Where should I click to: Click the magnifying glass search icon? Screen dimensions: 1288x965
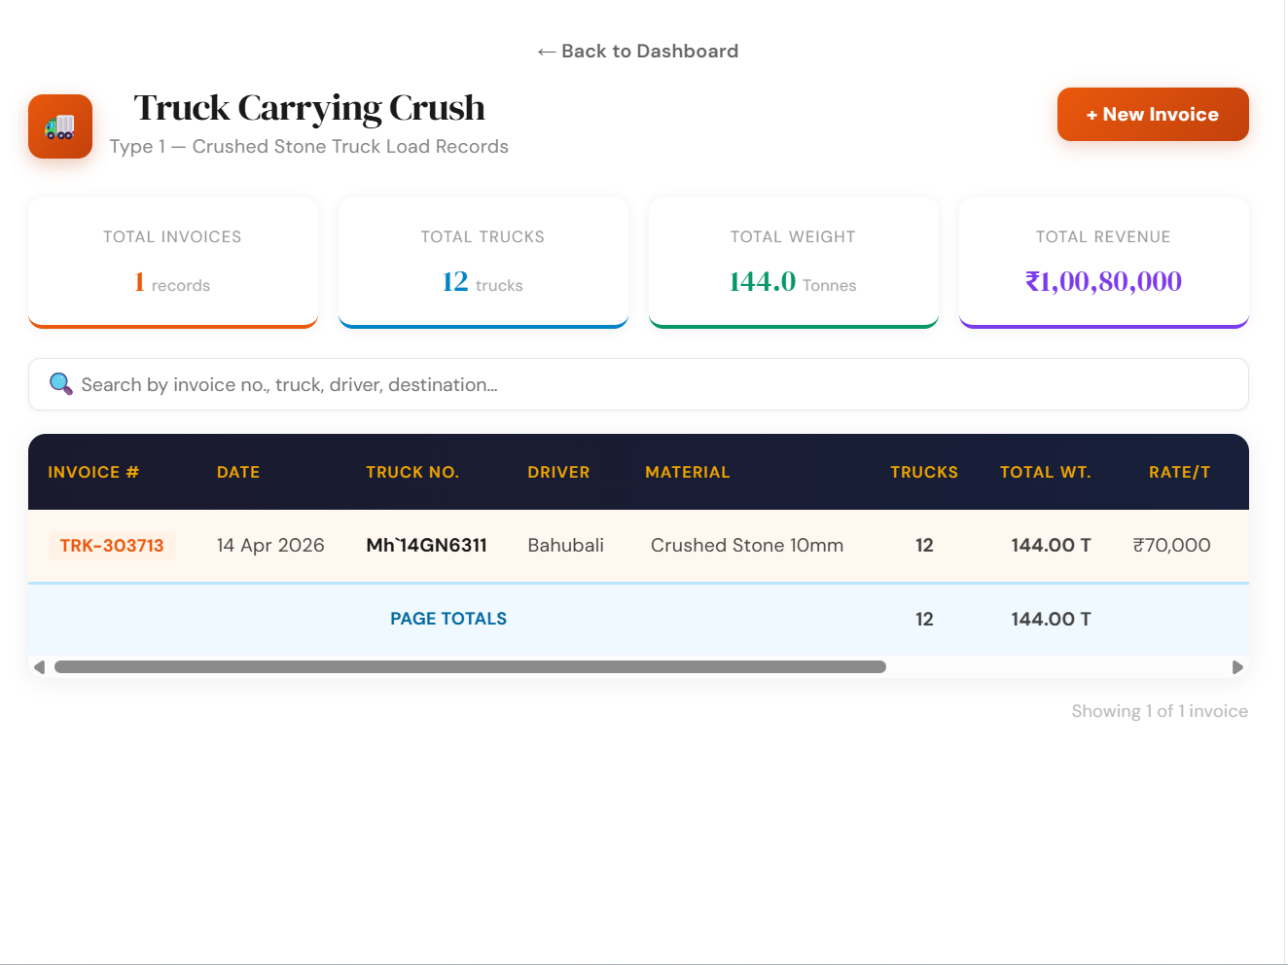point(60,384)
